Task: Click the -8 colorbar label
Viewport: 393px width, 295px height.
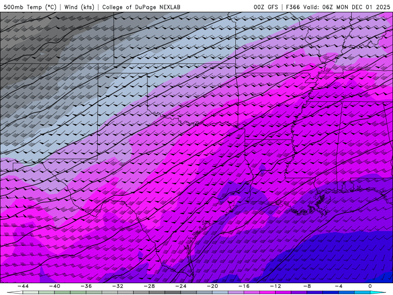Action: click(x=308, y=286)
